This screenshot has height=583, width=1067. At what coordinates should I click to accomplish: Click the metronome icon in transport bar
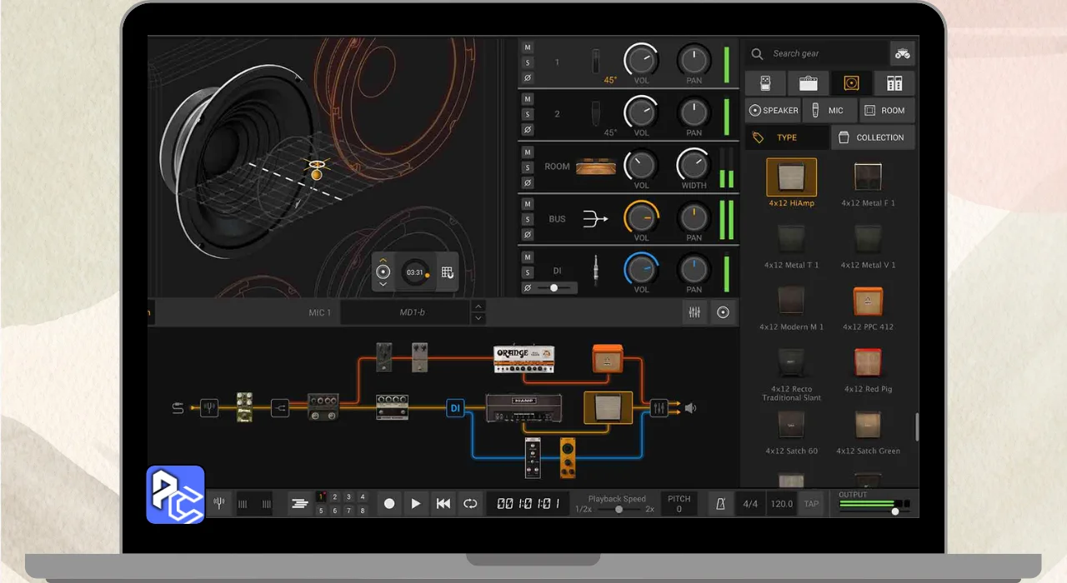[719, 504]
